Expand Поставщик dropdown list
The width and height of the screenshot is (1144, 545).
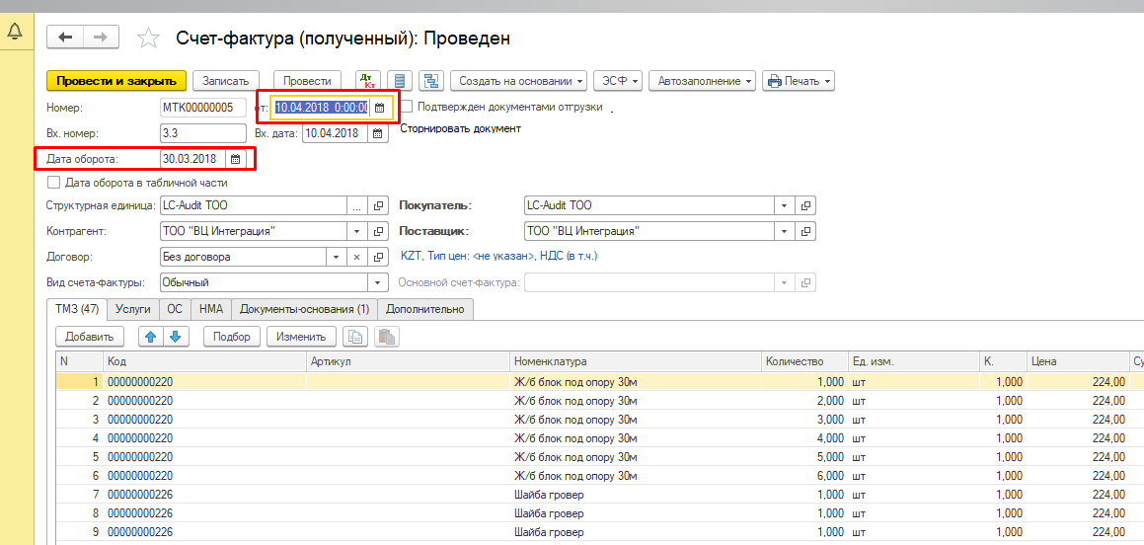pos(785,231)
